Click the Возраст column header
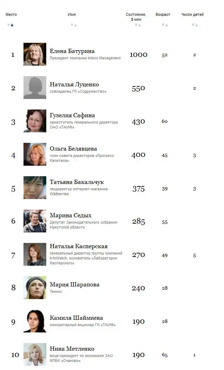The height and width of the screenshot is (370, 224). (x=162, y=14)
